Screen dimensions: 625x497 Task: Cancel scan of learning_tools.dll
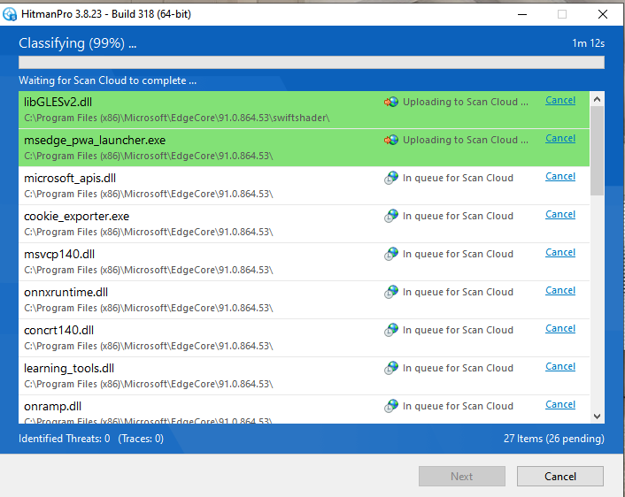tap(560, 366)
